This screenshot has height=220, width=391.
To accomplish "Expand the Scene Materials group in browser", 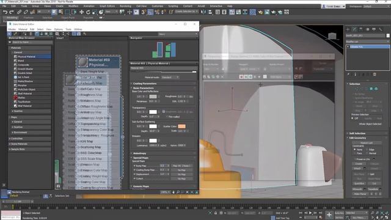I will pos(30,144).
